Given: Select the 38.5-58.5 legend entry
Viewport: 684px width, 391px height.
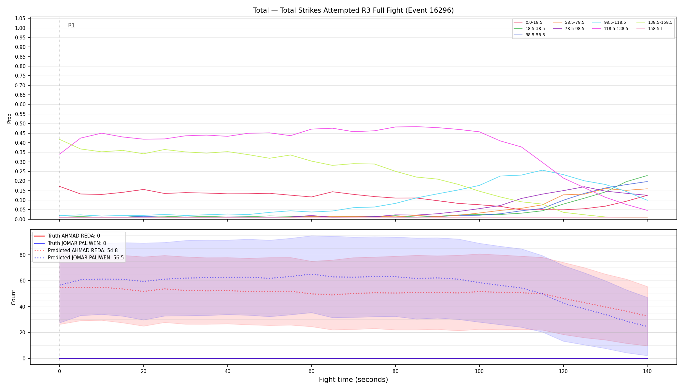Looking at the screenshot, I should point(529,35).
